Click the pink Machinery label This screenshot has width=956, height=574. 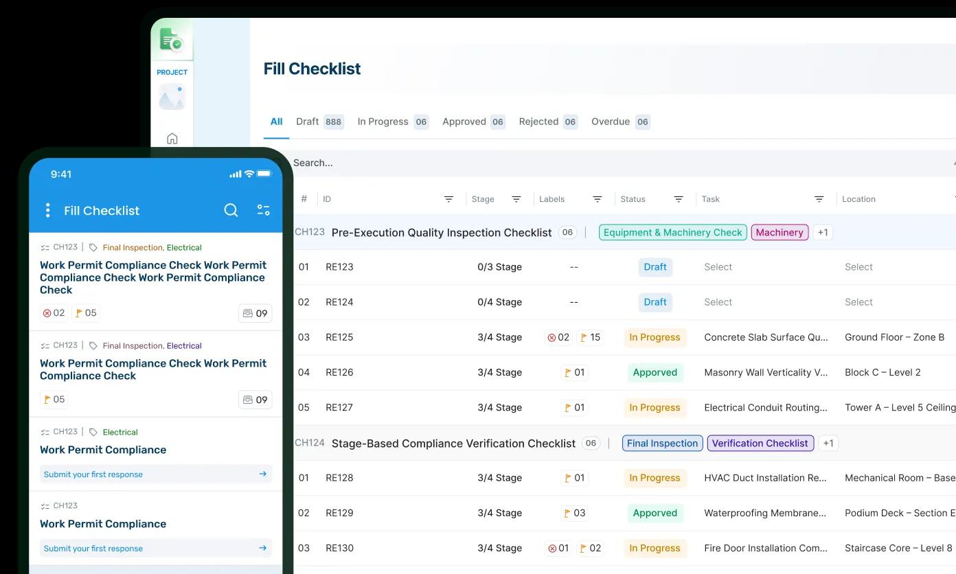point(779,232)
